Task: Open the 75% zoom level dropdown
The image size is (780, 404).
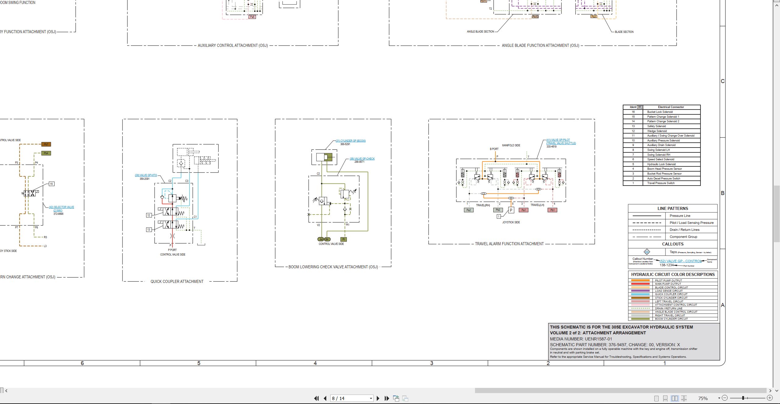Action: click(x=719, y=398)
